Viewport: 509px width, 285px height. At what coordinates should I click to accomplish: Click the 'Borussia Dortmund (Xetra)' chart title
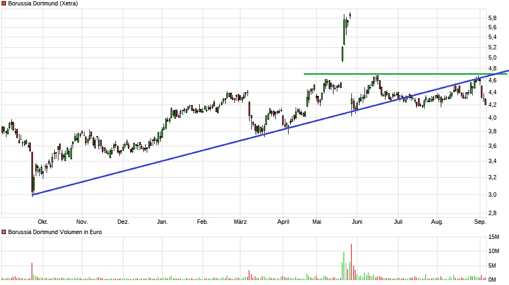coord(43,4)
